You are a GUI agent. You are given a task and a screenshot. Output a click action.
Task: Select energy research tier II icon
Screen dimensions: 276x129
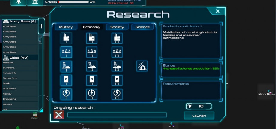click(x=92, y=94)
